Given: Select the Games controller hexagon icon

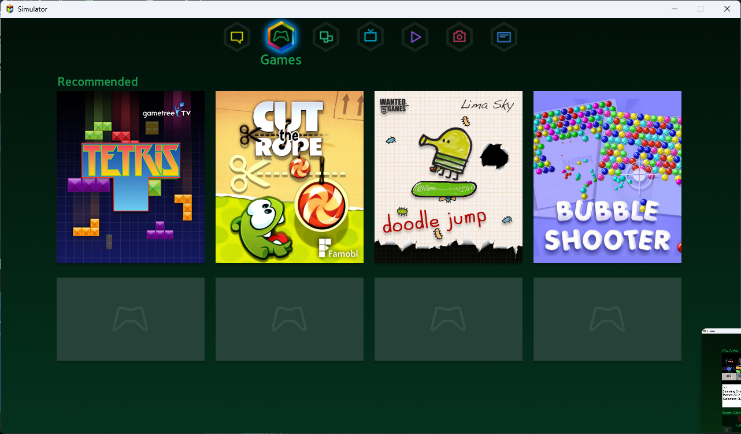Looking at the screenshot, I should 281,36.
